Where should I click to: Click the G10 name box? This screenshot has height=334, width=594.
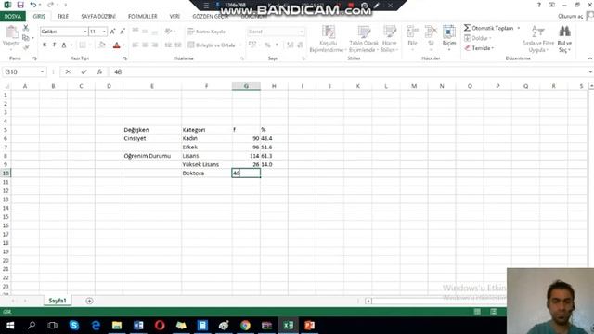[x=20, y=72]
